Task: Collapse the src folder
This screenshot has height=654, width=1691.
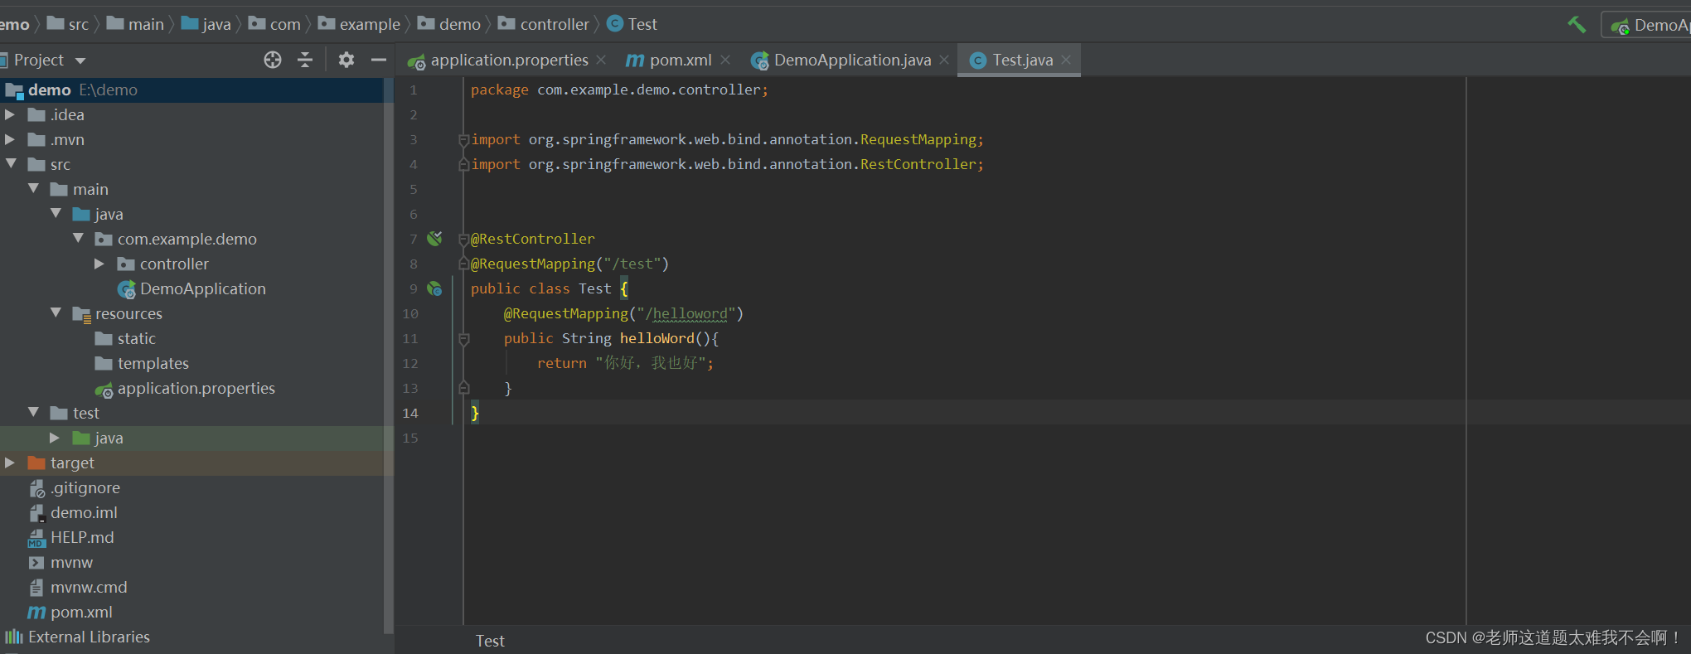Action: click(11, 164)
